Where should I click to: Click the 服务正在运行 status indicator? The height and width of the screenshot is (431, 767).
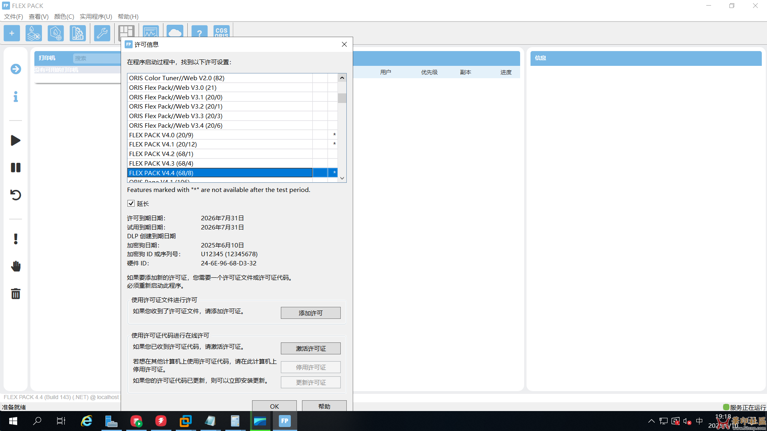tap(745, 407)
